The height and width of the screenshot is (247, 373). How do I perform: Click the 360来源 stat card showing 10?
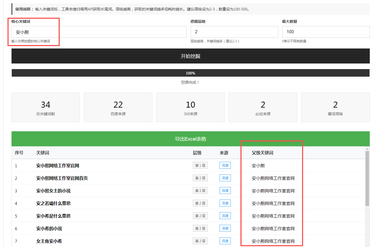click(190, 107)
